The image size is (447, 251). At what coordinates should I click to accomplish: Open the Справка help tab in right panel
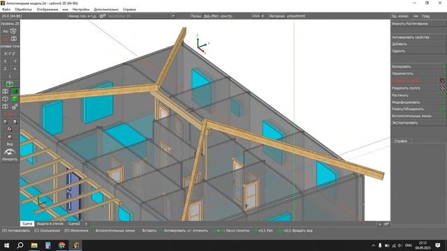[x=401, y=141]
